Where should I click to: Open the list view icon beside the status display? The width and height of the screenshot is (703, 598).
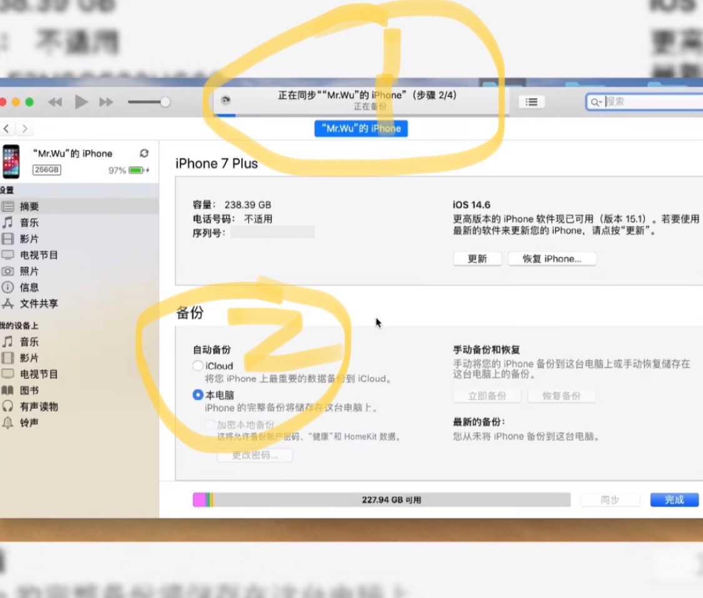(x=531, y=102)
